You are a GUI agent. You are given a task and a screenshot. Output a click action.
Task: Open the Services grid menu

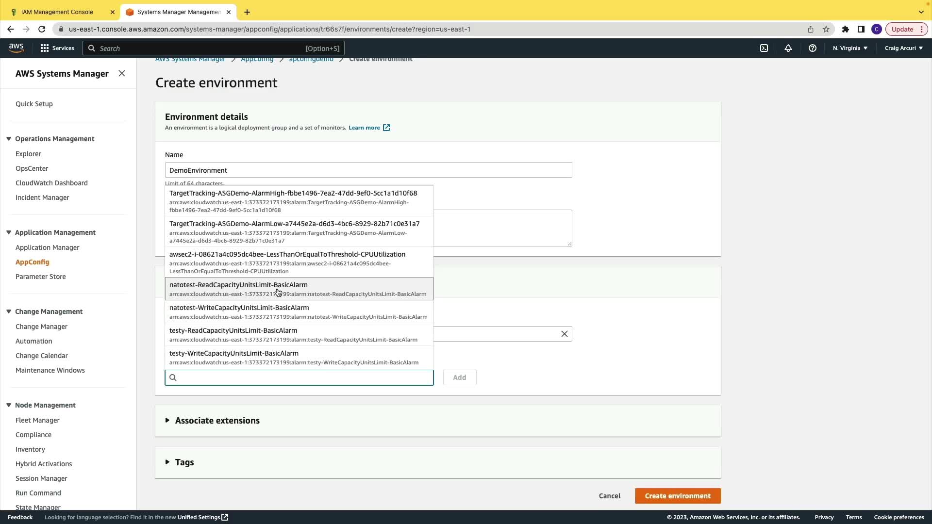(x=57, y=48)
